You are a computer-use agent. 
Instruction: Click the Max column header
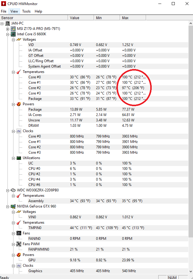click(133, 18)
